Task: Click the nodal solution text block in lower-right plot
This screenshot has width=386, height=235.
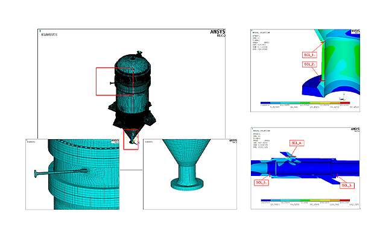Action: [261, 139]
